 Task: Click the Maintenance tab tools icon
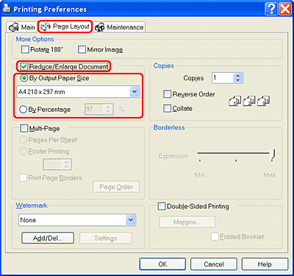(100, 27)
